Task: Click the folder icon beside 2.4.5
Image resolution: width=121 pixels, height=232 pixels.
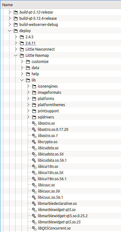Action: coord(21,37)
